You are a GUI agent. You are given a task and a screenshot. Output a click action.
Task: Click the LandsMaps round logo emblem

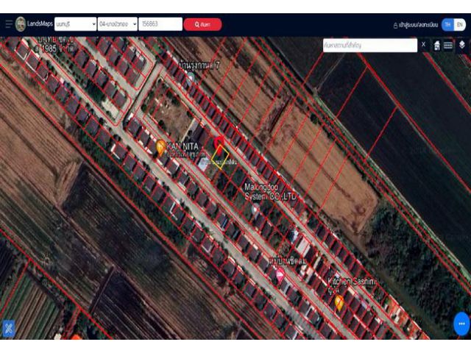[x=21, y=24]
